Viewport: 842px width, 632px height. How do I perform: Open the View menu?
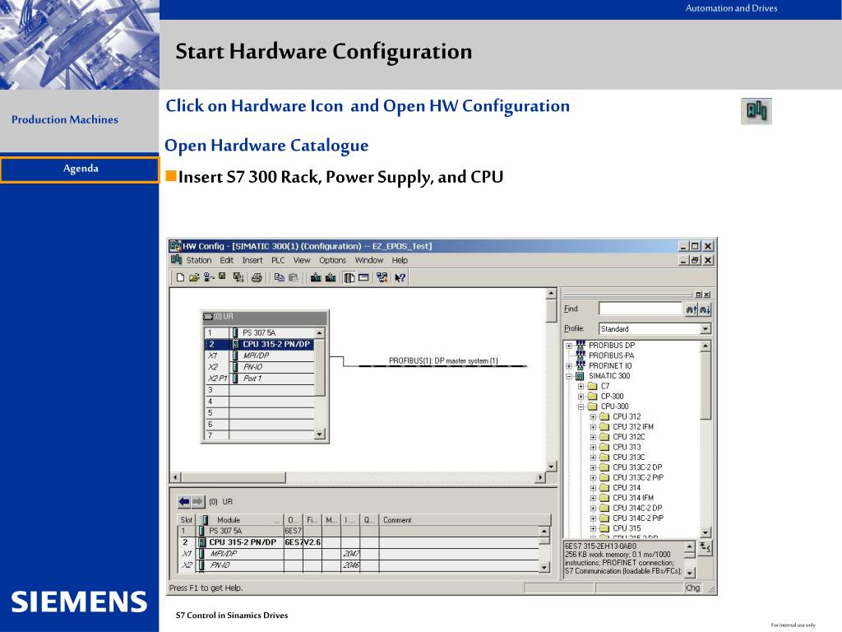click(x=301, y=260)
